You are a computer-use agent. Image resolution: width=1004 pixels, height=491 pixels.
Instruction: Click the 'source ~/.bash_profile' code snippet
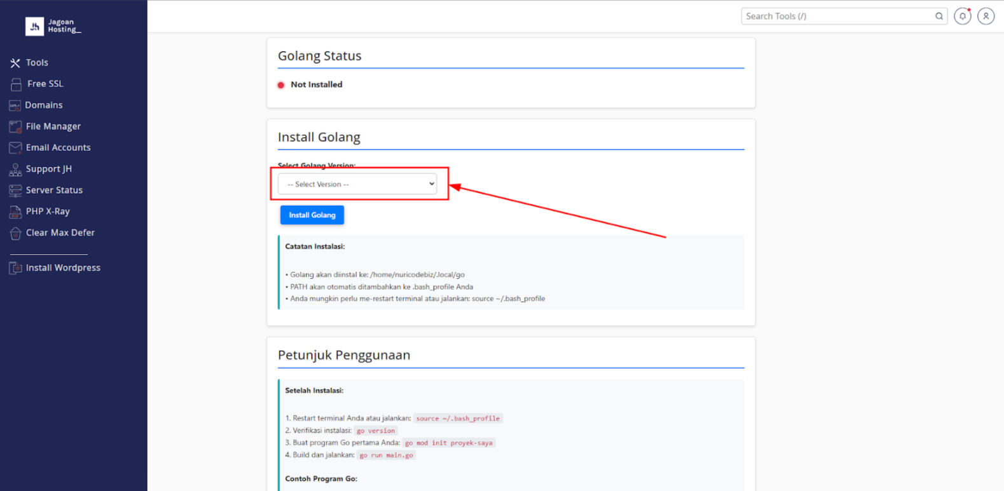coord(458,419)
